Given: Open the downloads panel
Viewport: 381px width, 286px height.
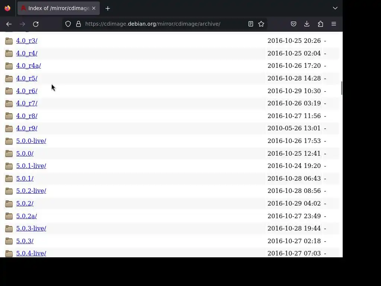Looking at the screenshot, I should 307,24.
